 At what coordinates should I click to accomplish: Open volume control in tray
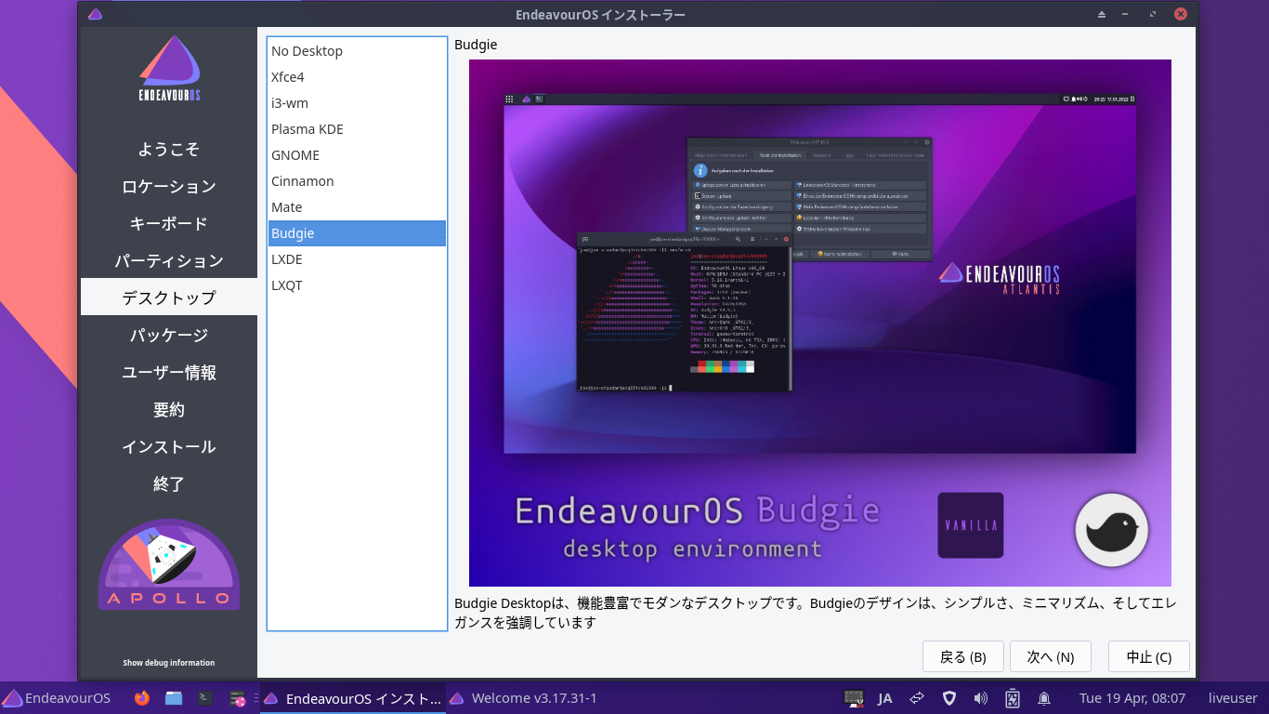980,698
